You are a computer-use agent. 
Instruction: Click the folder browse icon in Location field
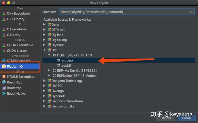191,12
